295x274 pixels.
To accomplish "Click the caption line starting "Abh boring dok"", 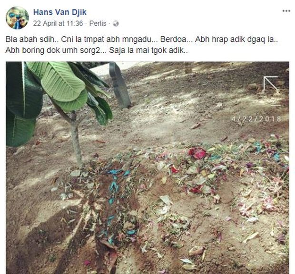I will 97,50.
